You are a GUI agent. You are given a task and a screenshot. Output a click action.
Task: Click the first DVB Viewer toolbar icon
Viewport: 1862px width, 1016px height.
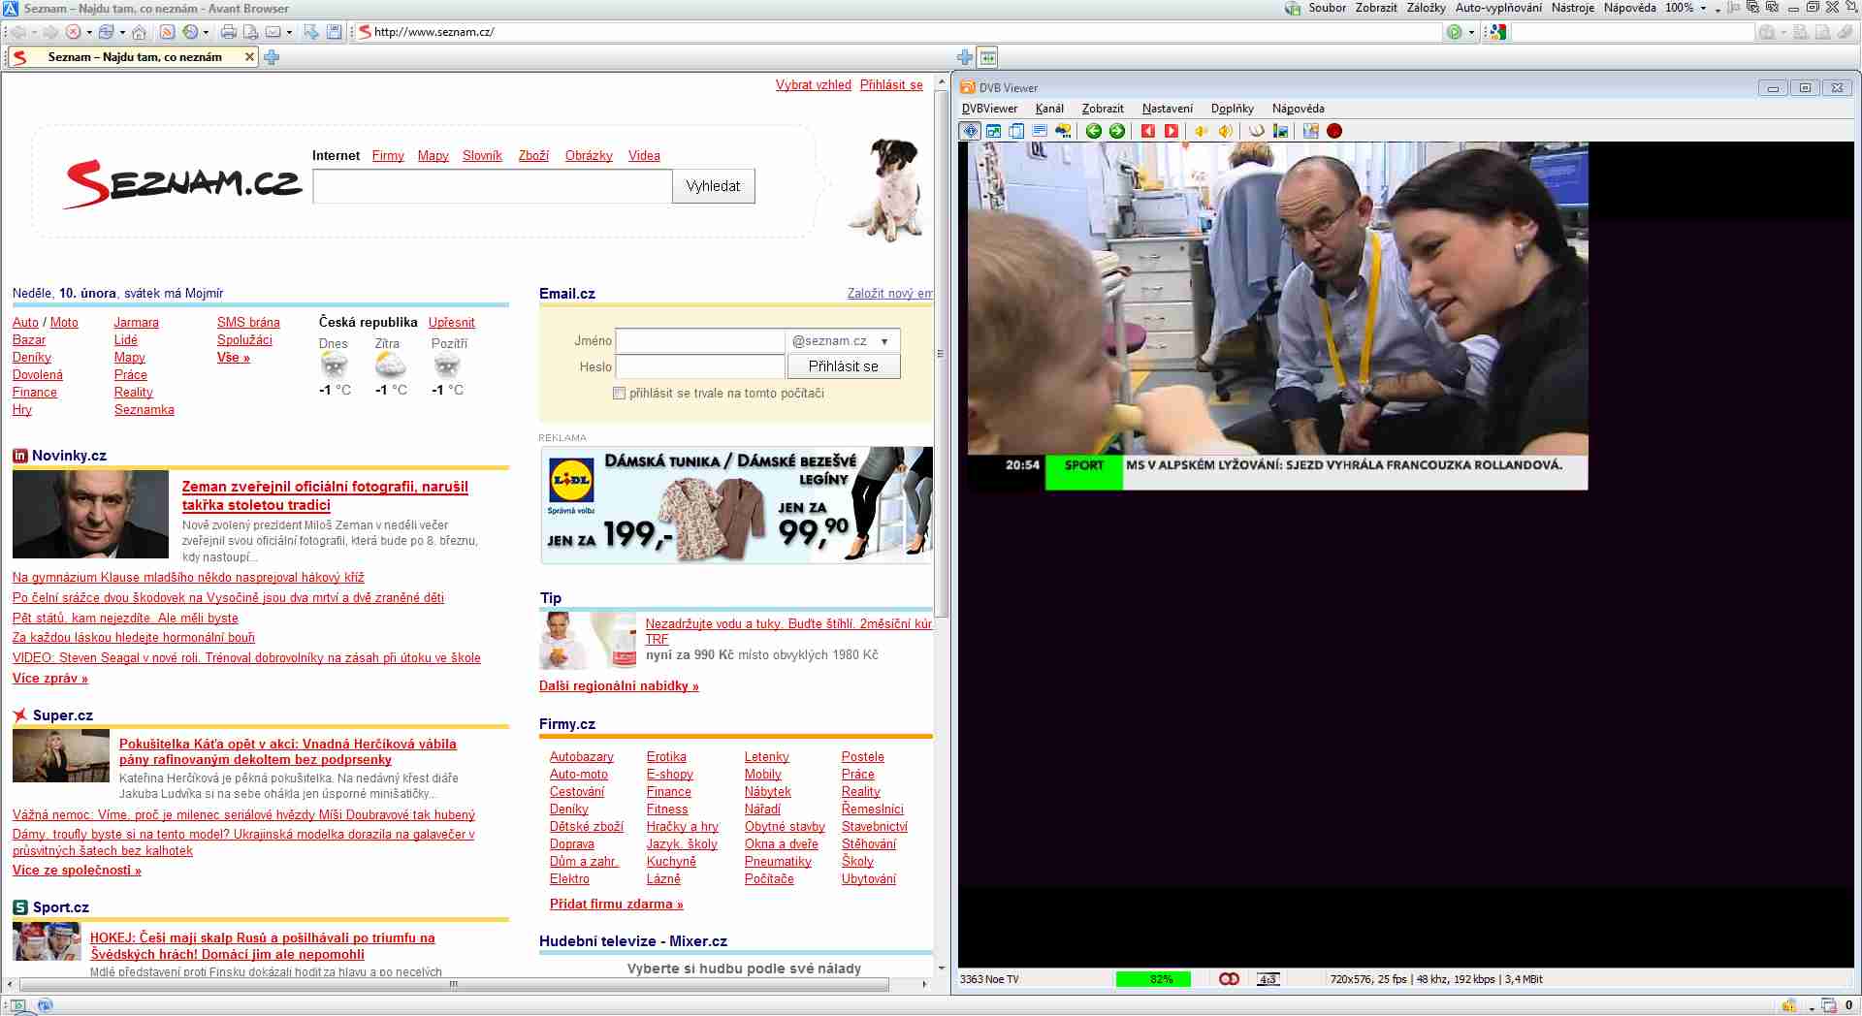970,131
